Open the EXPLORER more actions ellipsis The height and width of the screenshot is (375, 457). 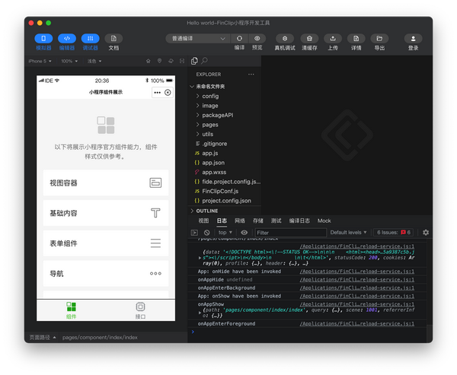click(x=251, y=75)
